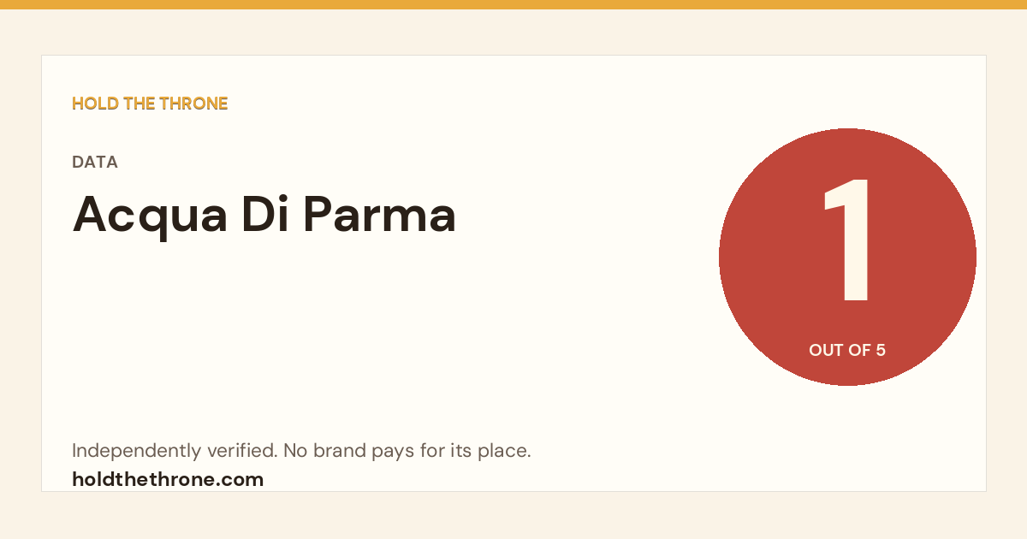Click the orange bar at the top

click(513, 4)
